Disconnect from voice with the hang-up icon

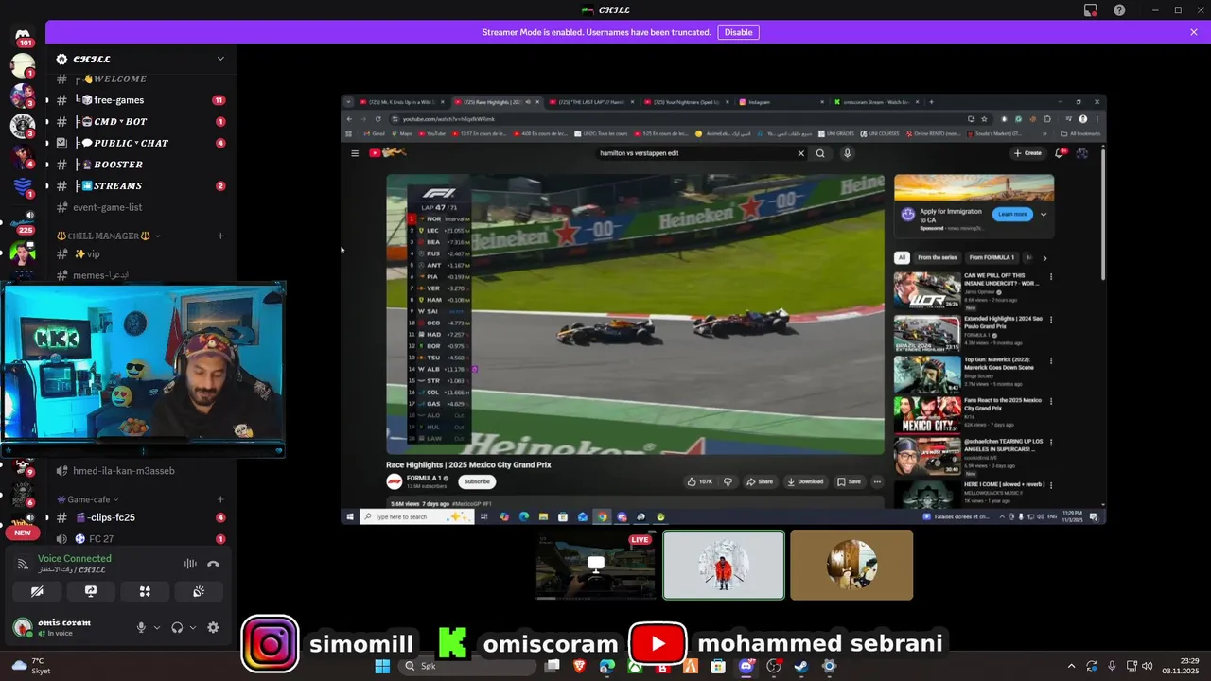(213, 564)
